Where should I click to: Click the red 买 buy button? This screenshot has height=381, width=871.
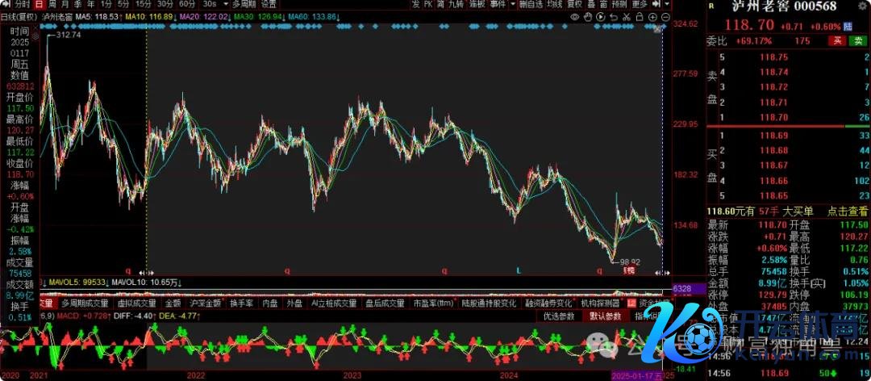(837, 40)
